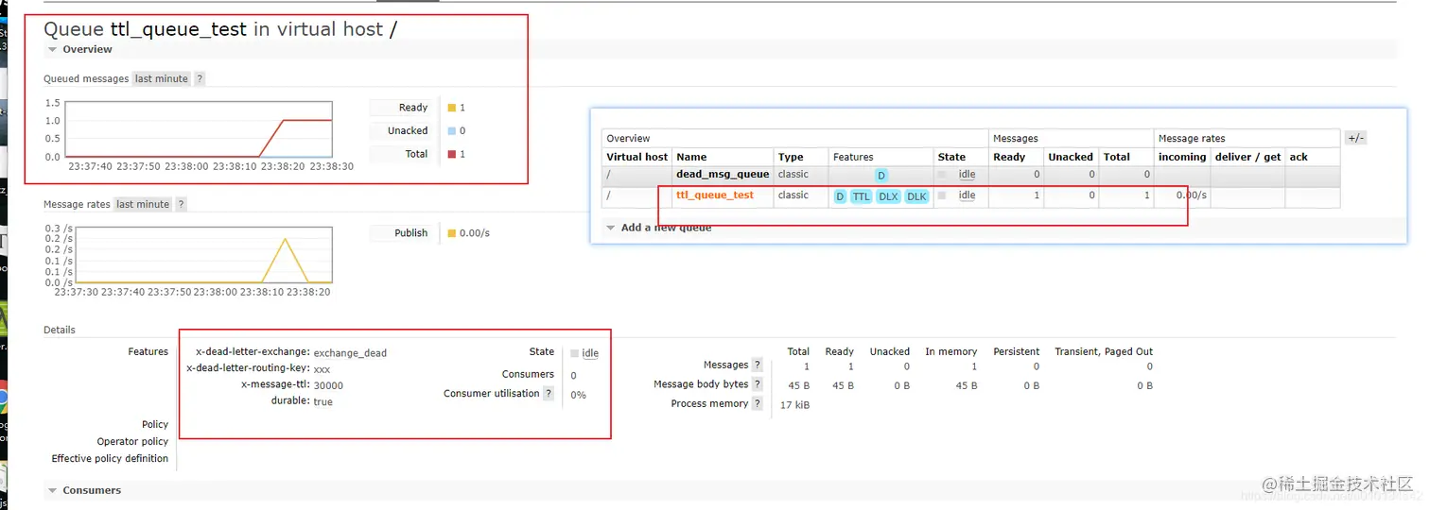Click the idle state of dead_msg_queue row
1430x510 pixels.
coord(967,175)
